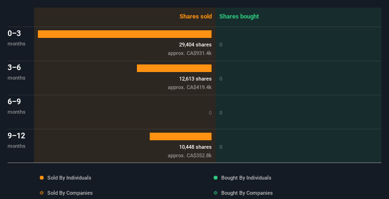389x199 pixels.
Task: Click the 0–3 months row label
Action: pyautogui.click(x=17, y=38)
